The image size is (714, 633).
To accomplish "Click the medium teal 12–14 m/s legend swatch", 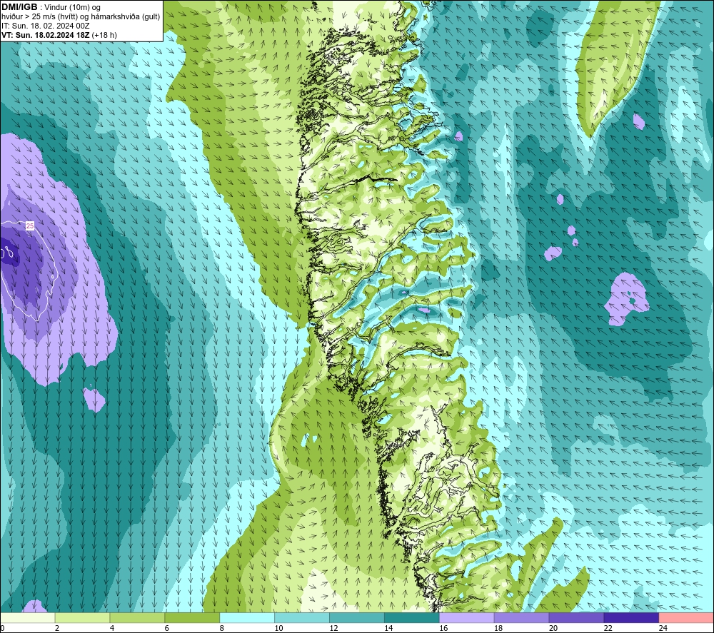I will 357,617.
